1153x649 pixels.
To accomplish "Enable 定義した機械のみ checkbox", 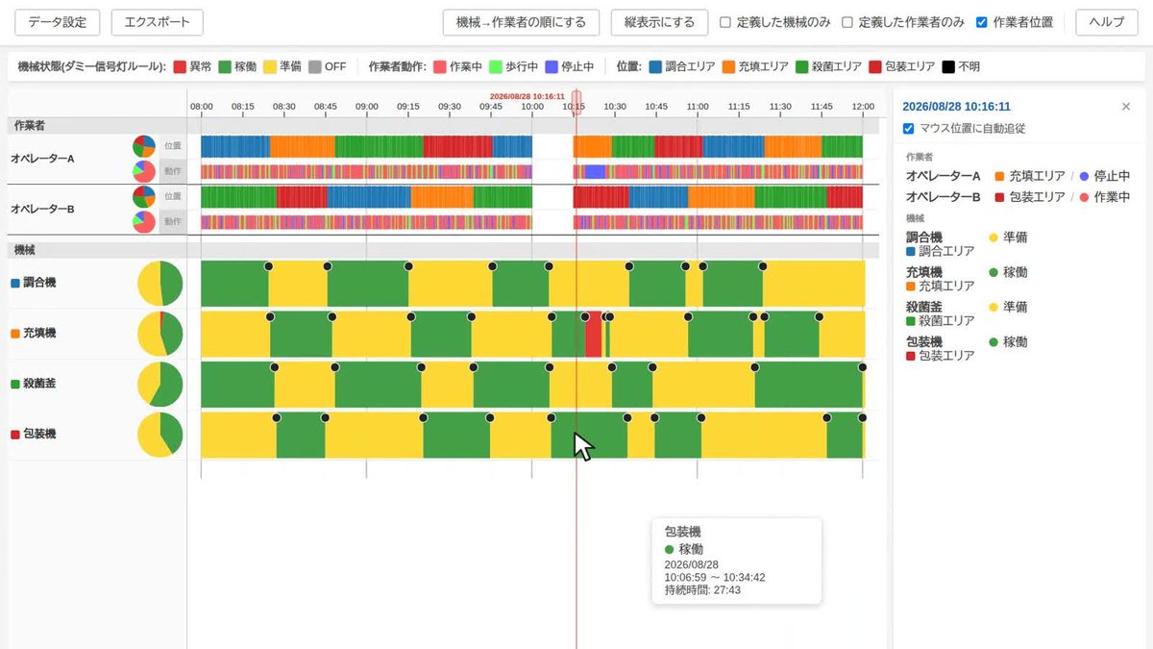I will pos(725,22).
